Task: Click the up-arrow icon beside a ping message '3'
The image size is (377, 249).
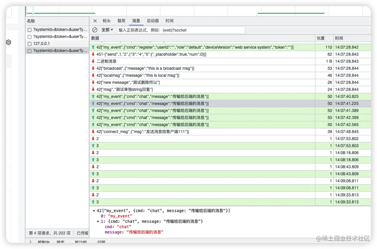Action: pyautogui.click(x=93, y=145)
